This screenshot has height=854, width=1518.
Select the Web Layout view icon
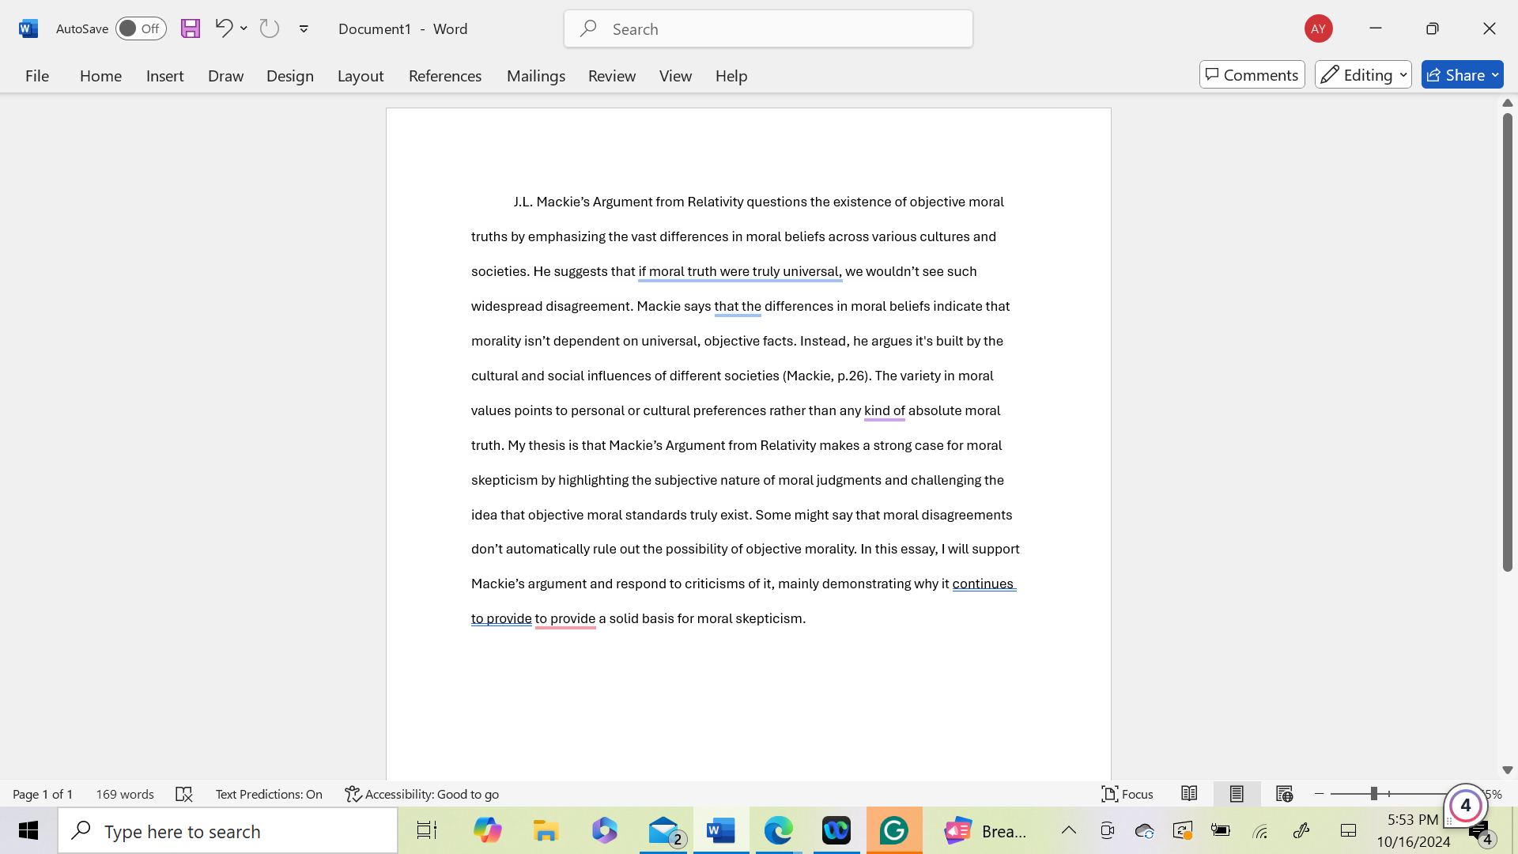1284,794
